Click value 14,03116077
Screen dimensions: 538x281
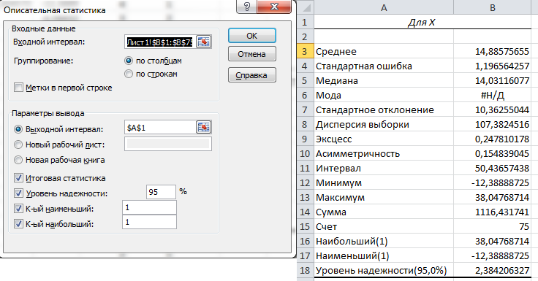[x=493, y=80]
